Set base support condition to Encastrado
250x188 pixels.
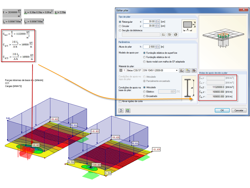point(144,96)
